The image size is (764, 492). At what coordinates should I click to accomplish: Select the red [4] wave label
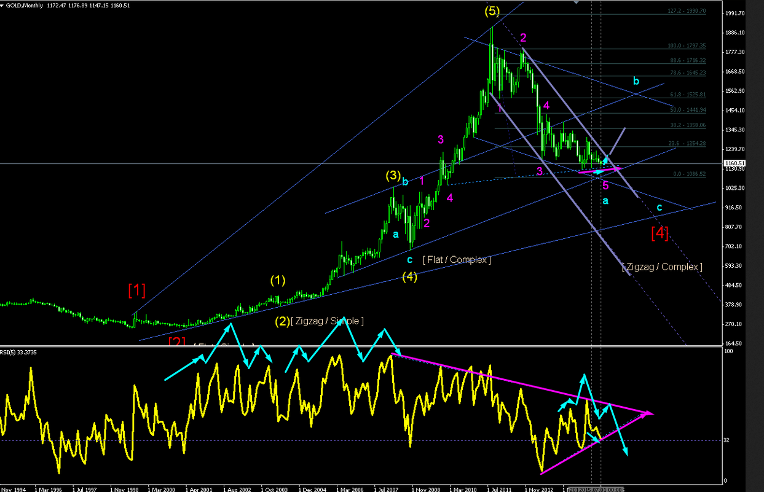point(660,233)
